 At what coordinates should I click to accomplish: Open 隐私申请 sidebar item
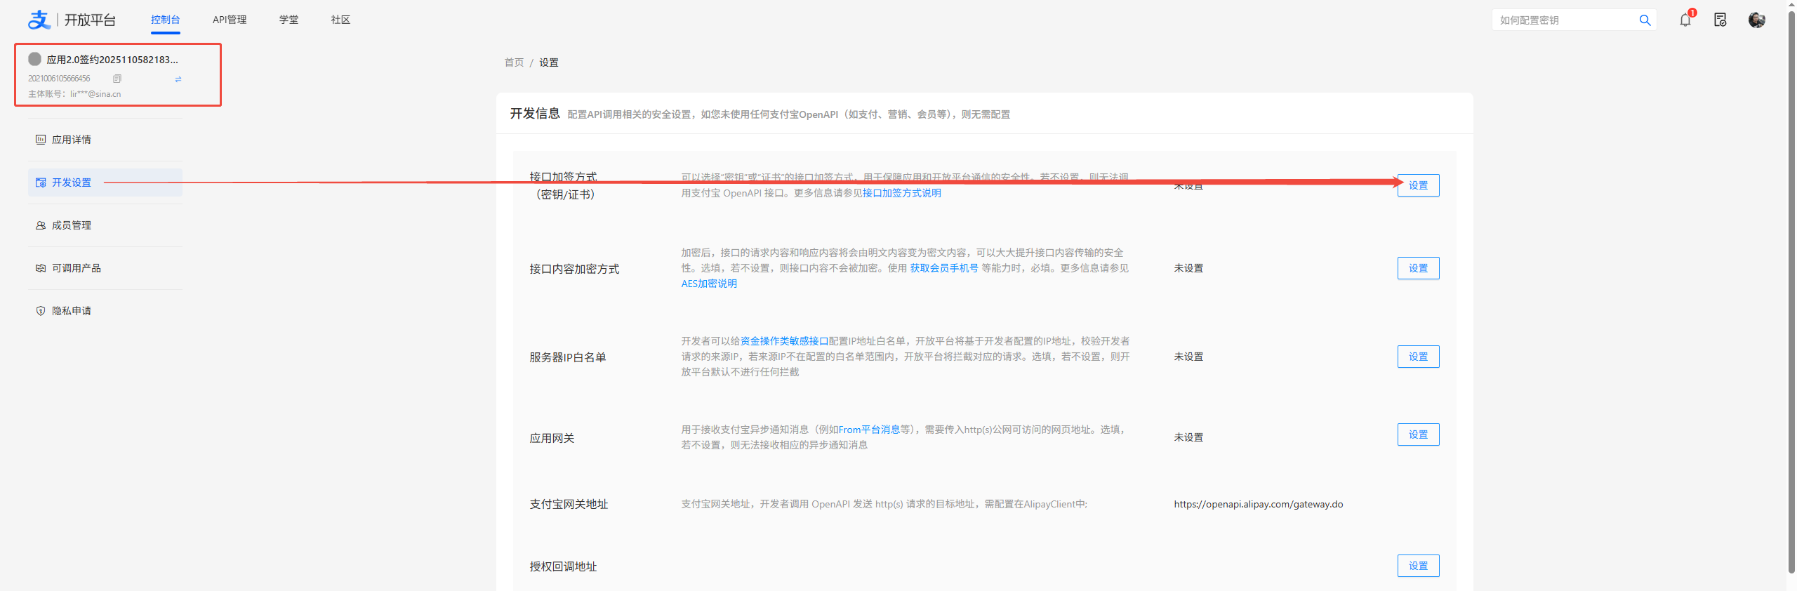(x=72, y=311)
